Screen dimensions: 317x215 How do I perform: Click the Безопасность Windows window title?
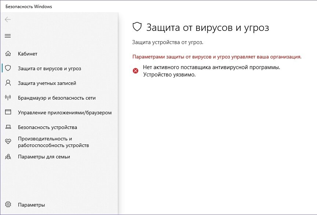[x=29, y=6]
